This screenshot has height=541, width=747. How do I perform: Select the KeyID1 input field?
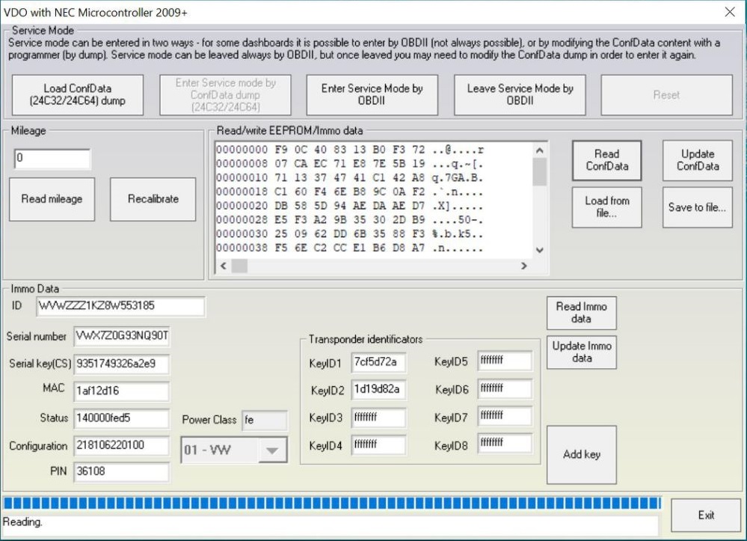click(x=378, y=363)
